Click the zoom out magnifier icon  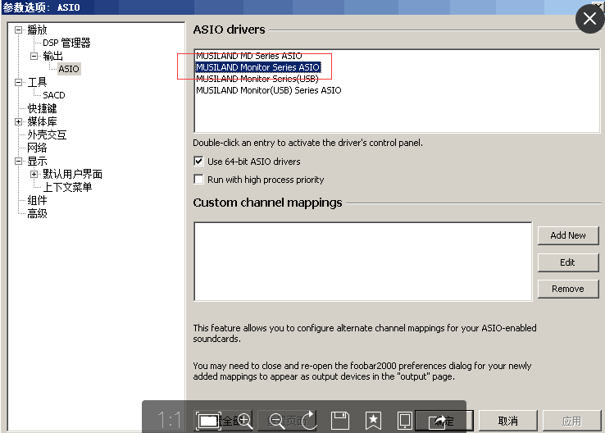tap(277, 421)
